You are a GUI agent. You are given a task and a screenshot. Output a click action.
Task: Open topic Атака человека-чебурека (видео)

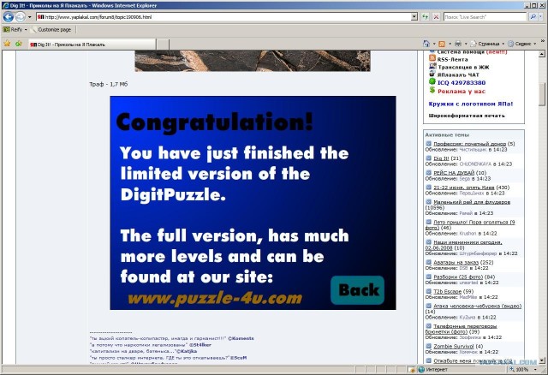coord(477,307)
